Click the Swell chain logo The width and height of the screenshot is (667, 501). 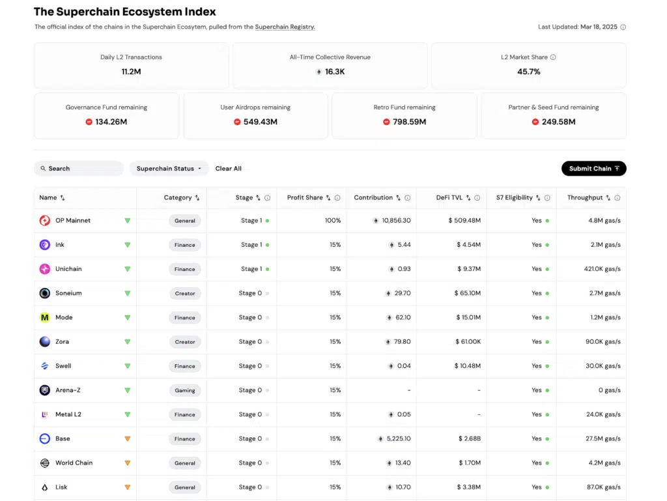click(45, 365)
